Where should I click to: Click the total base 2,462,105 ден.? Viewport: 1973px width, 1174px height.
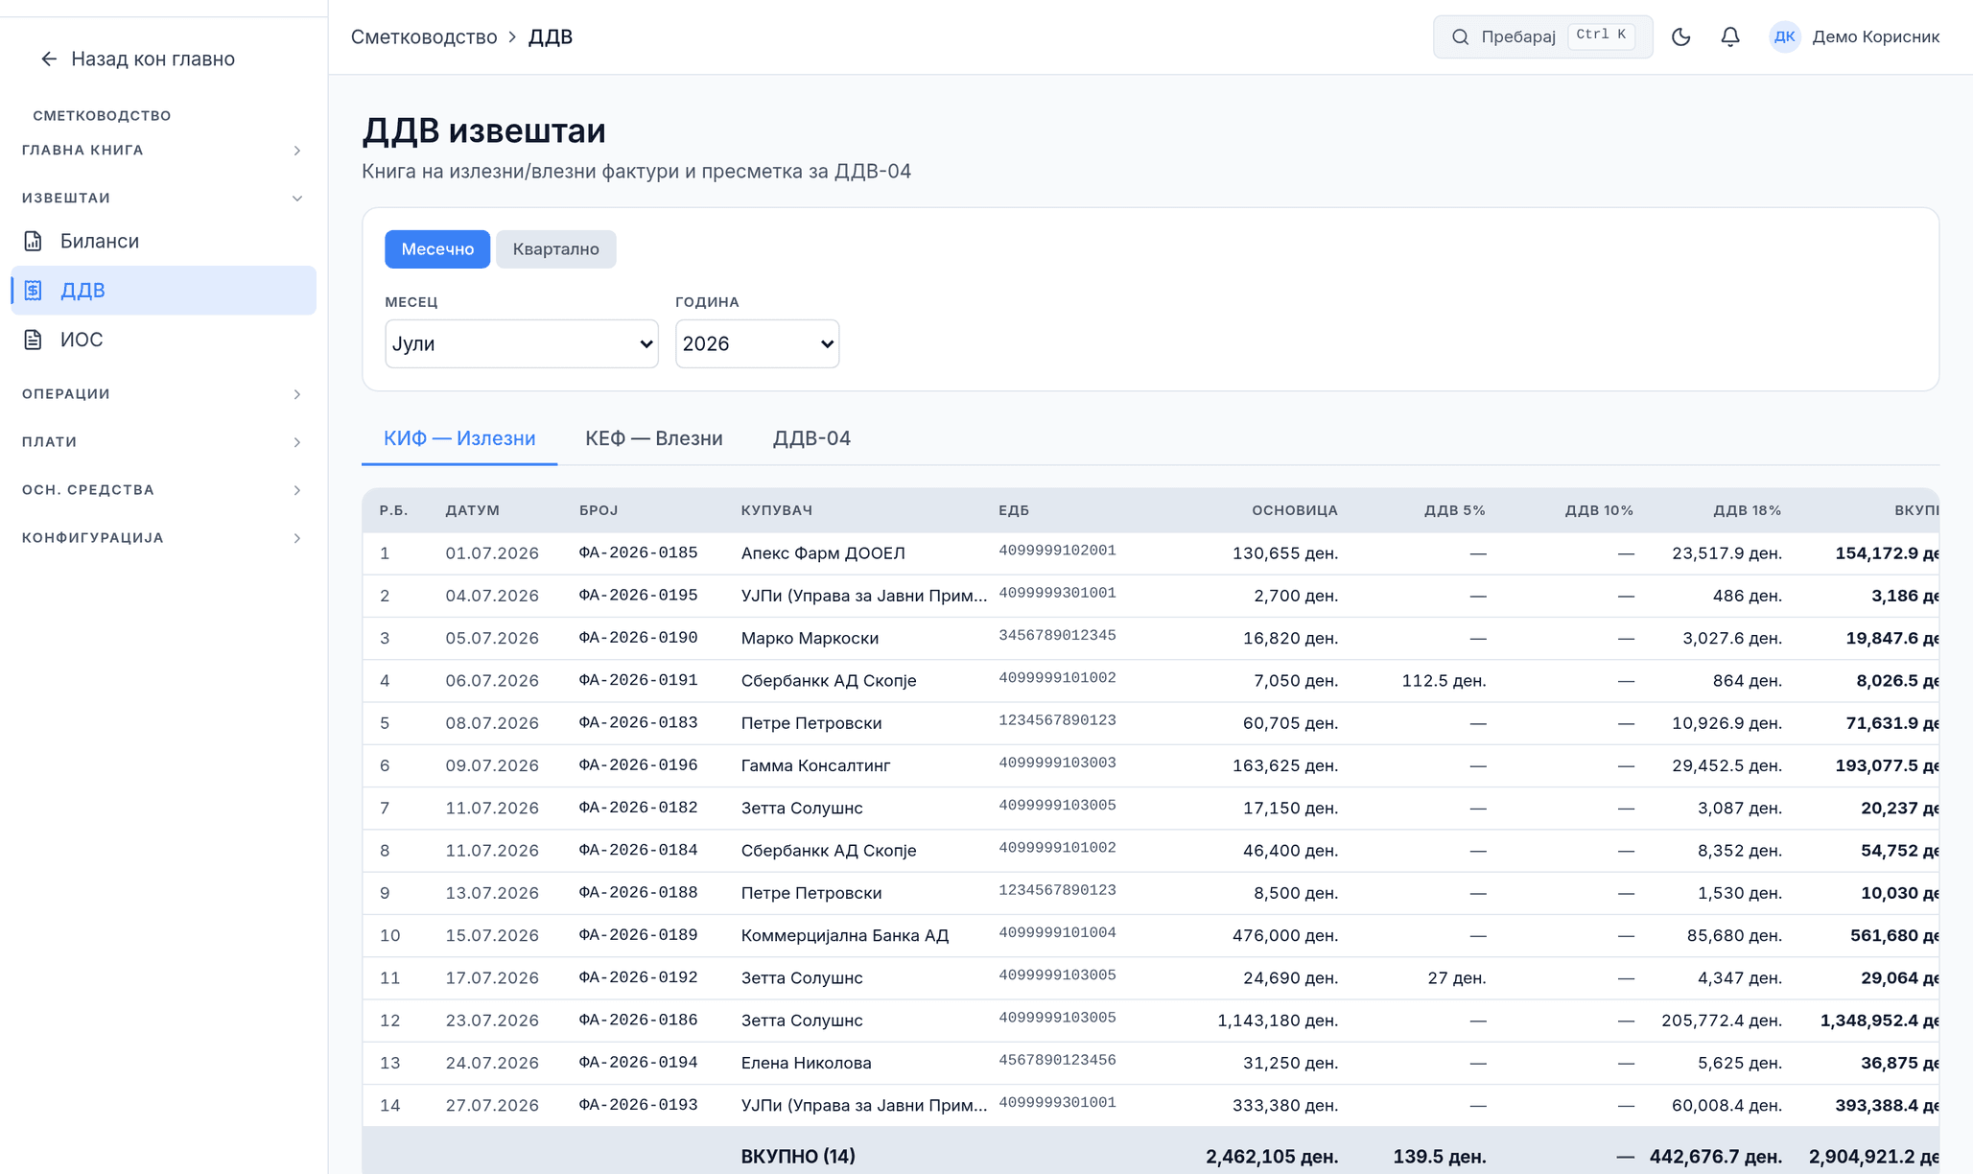1272,1157
